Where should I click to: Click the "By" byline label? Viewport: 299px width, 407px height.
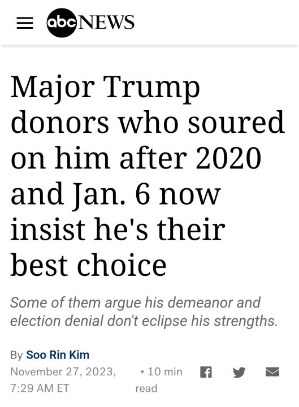16,355
